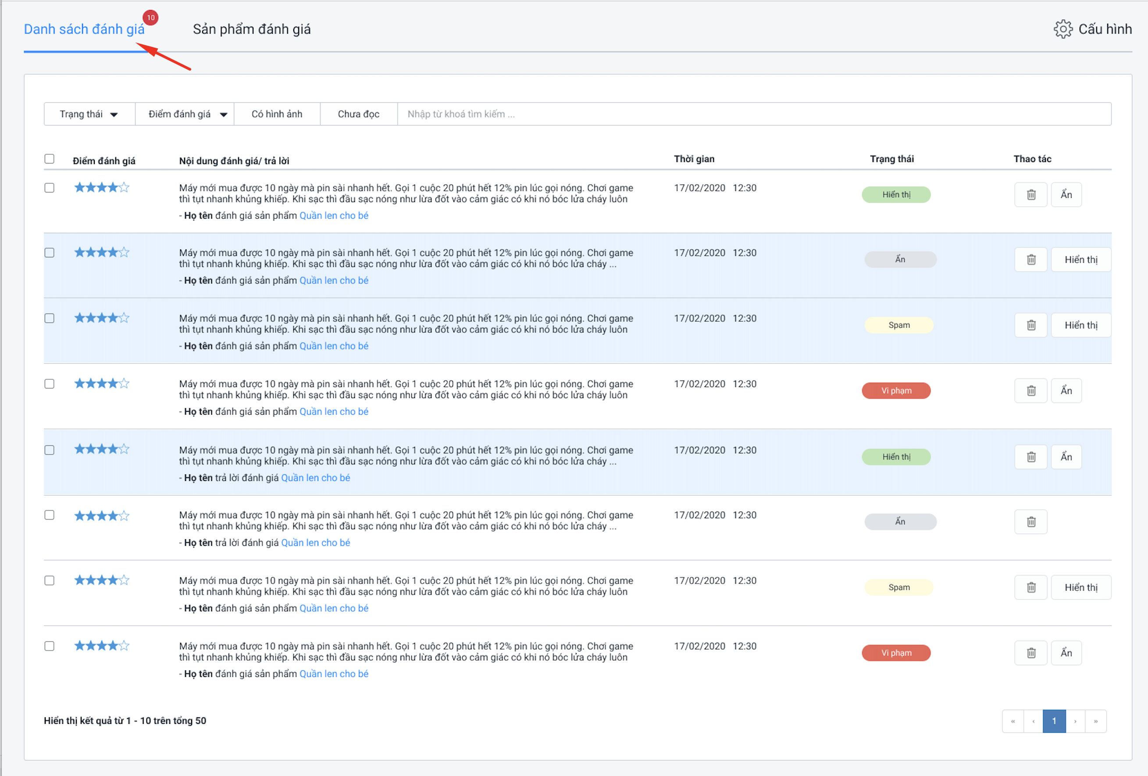Trash the Hiển thị reply (trả lời) row
The width and height of the screenshot is (1148, 776).
click(1030, 457)
